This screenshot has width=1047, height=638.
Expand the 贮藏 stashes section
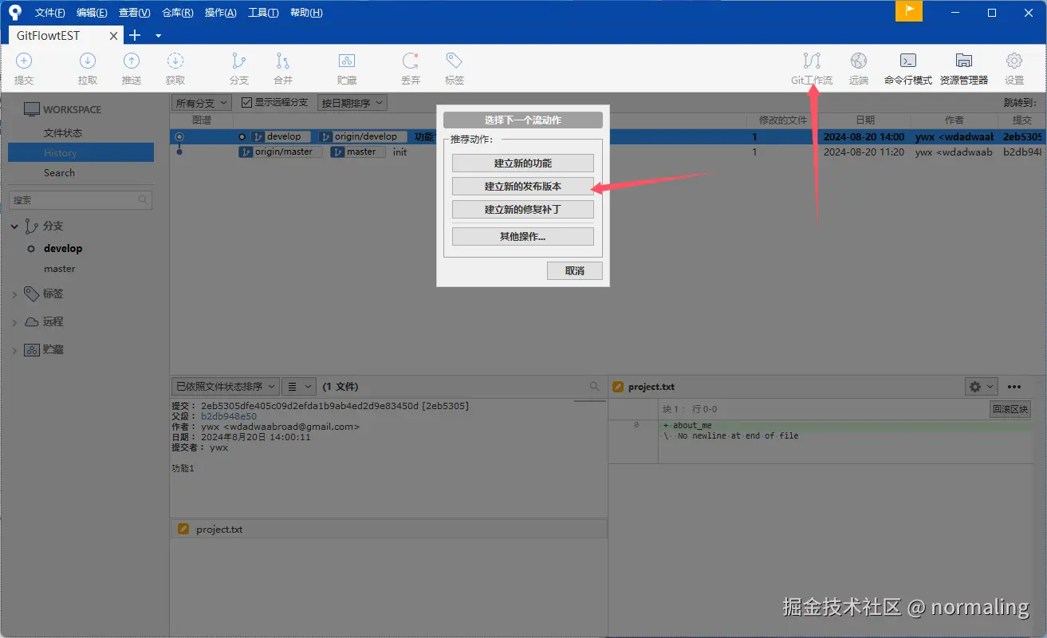tap(14, 351)
